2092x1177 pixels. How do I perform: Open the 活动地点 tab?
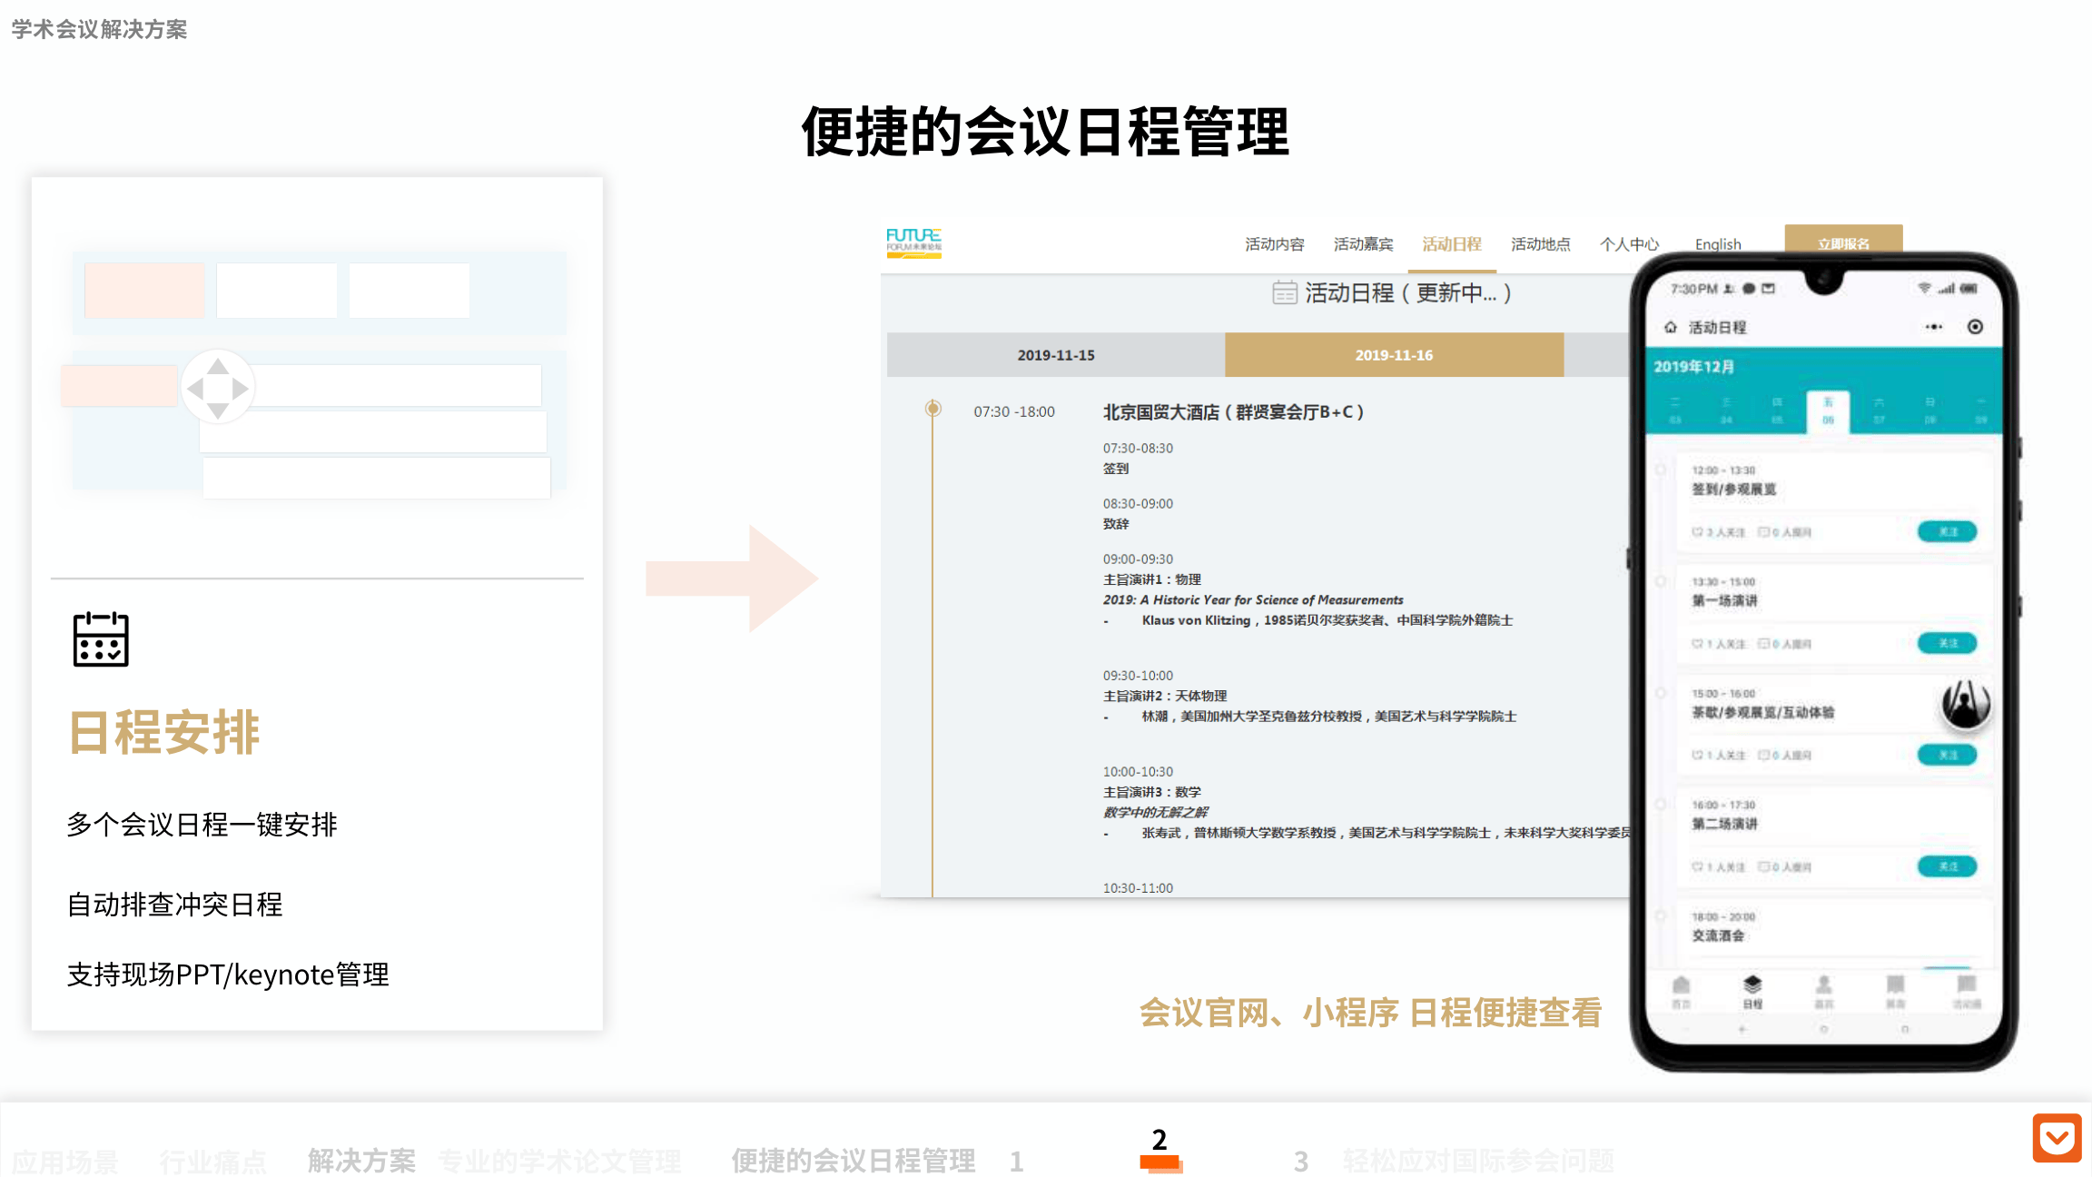click(x=1541, y=244)
